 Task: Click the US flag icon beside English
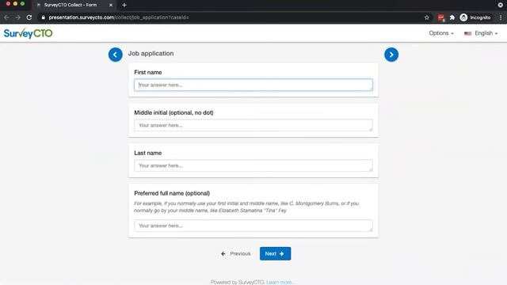pos(467,33)
